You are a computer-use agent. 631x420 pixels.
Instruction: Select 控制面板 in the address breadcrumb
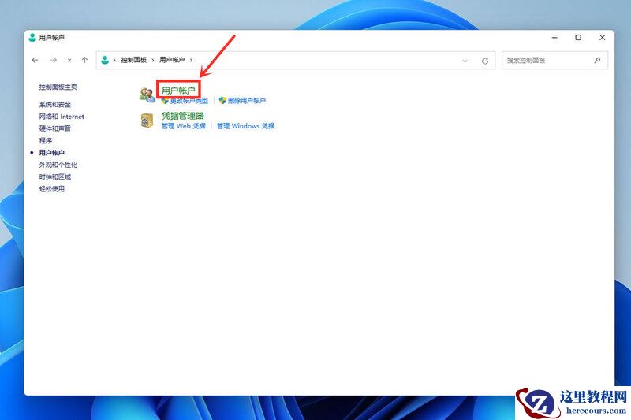(x=133, y=60)
